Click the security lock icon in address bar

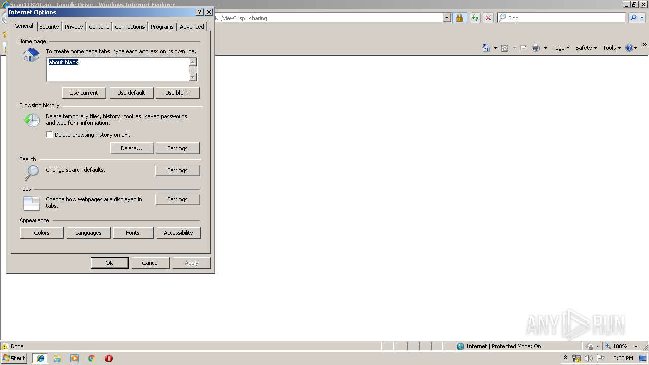click(x=459, y=18)
